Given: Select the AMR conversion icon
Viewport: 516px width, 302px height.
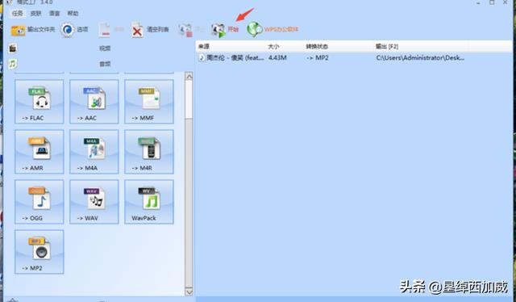Looking at the screenshot, I should pyautogui.click(x=40, y=152).
